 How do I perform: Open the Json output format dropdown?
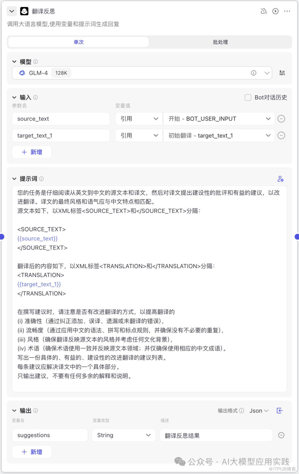coord(259,411)
